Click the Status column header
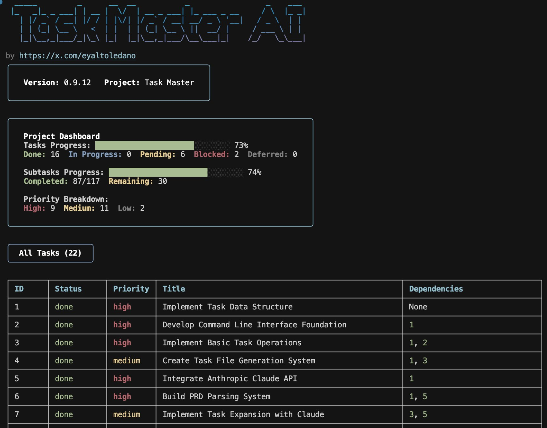This screenshot has width=547, height=428. (x=68, y=289)
